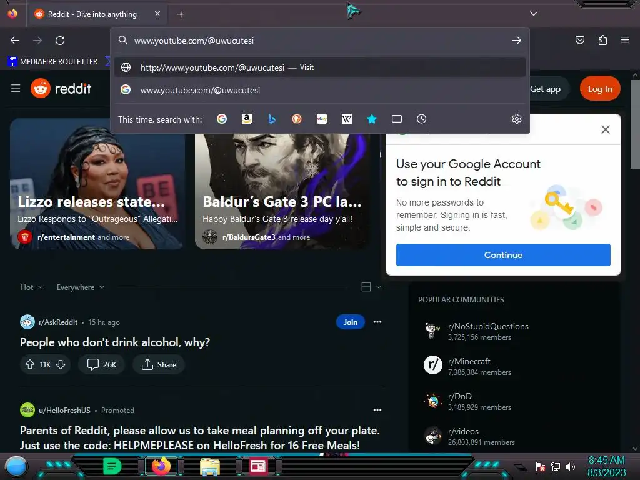Image resolution: width=640 pixels, height=480 pixels.
Task: Open r/BaldursGate3 community link
Action: coord(249,237)
